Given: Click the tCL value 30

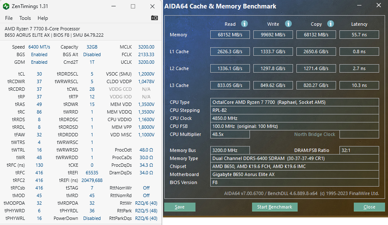Looking at the screenshot, I should coord(39,74).
